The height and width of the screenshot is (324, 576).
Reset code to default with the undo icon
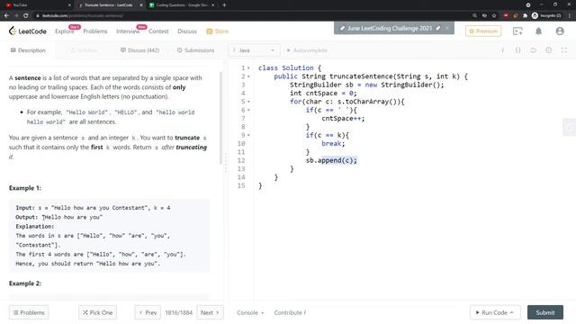(533, 50)
